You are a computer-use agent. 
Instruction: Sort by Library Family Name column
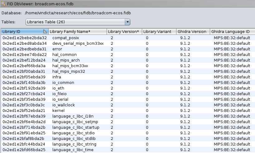(x=78, y=31)
